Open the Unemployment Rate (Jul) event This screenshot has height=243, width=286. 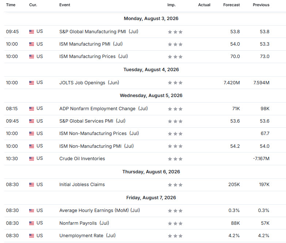coord(87,236)
